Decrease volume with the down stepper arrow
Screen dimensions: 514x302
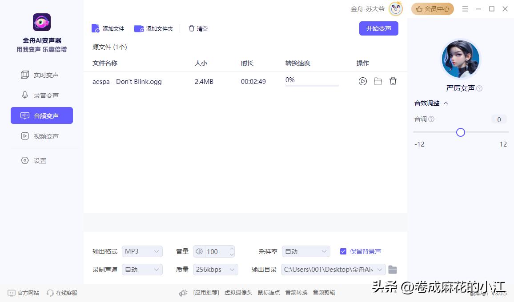232,254
